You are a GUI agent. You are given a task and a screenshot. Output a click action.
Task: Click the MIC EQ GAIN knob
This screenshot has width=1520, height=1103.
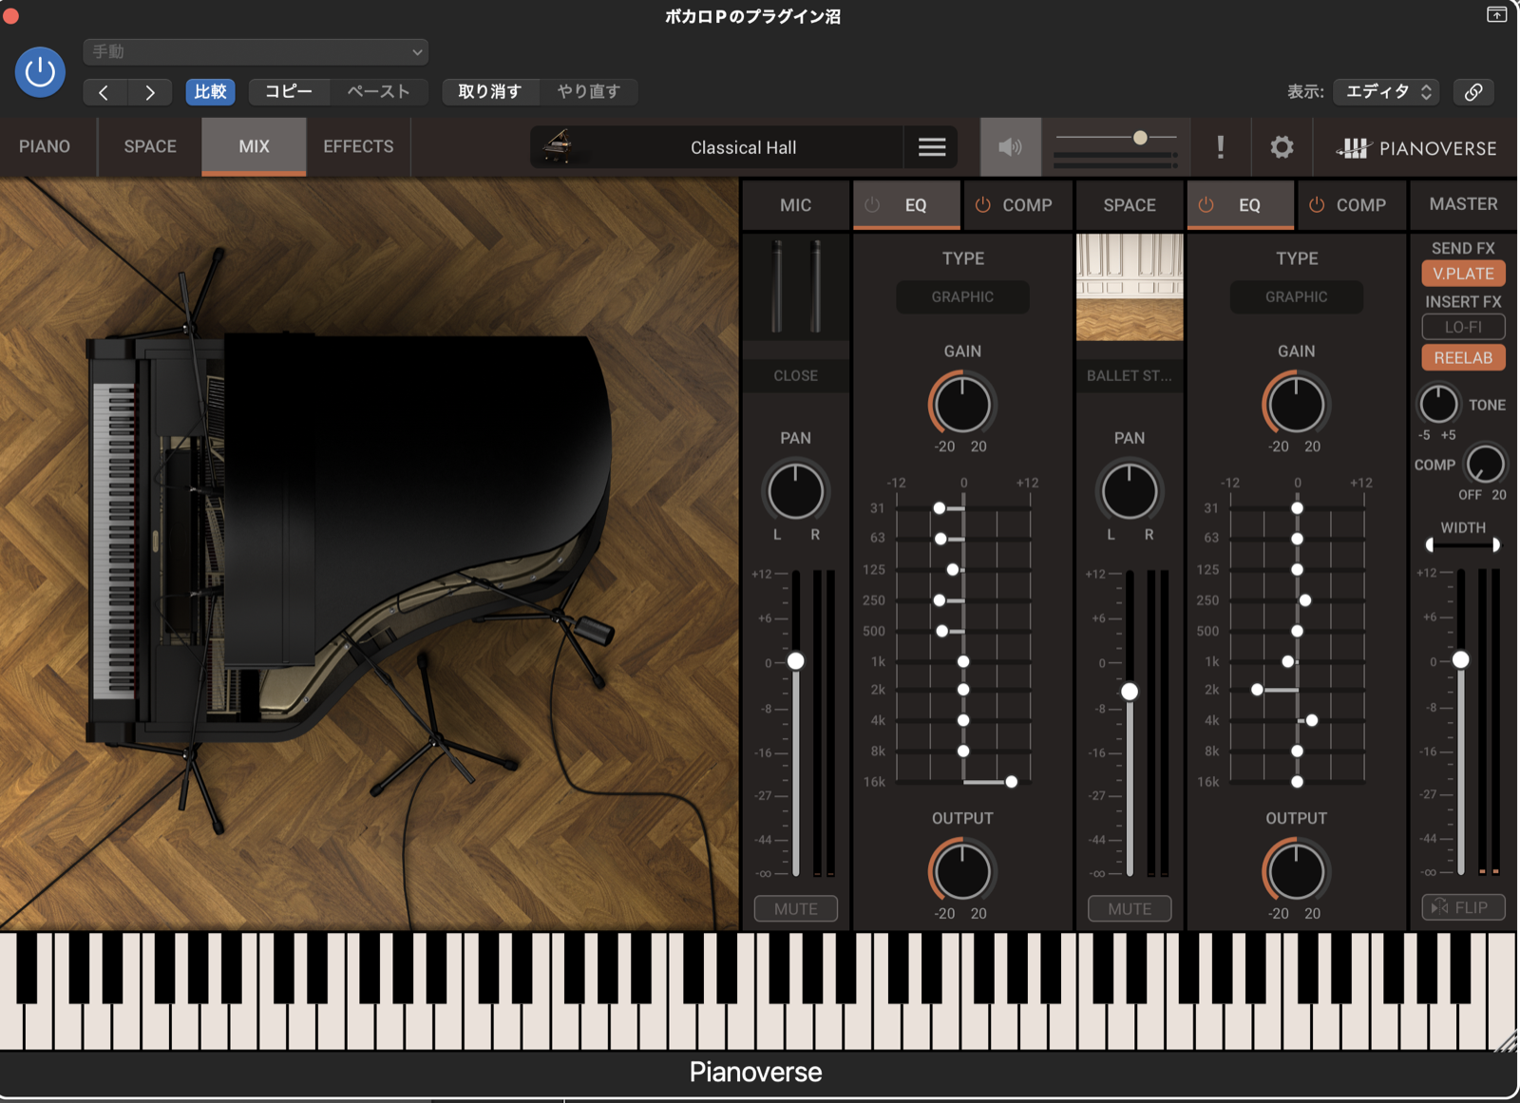961,404
